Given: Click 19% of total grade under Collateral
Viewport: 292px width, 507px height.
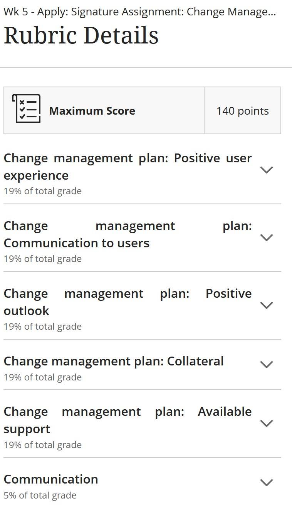Looking at the screenshot, I should coord(43,377).
